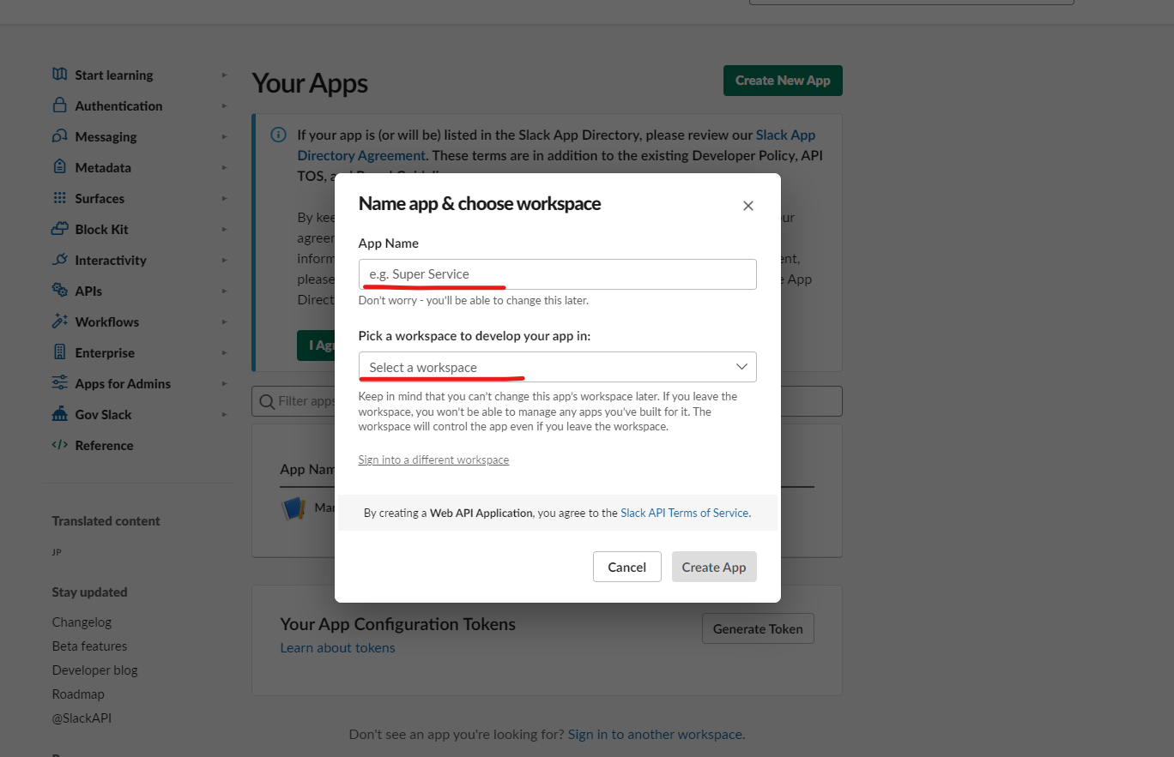This screenshot has height=757, width=1174.
Task: Click the Reference code brackets icon
Action: click(59, 445)
